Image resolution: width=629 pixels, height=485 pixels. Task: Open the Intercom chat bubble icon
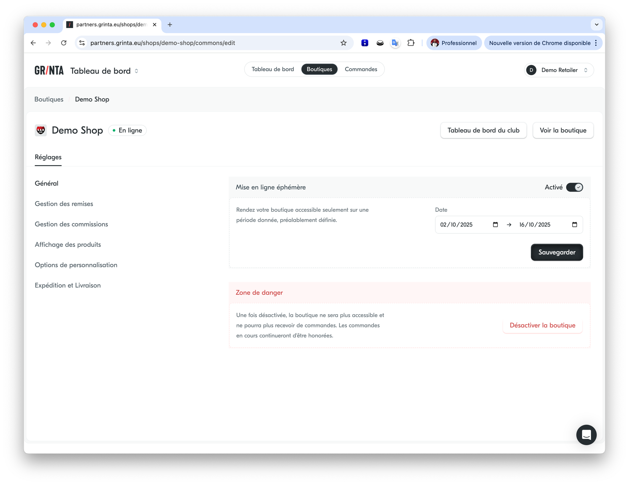coord(586,435)
